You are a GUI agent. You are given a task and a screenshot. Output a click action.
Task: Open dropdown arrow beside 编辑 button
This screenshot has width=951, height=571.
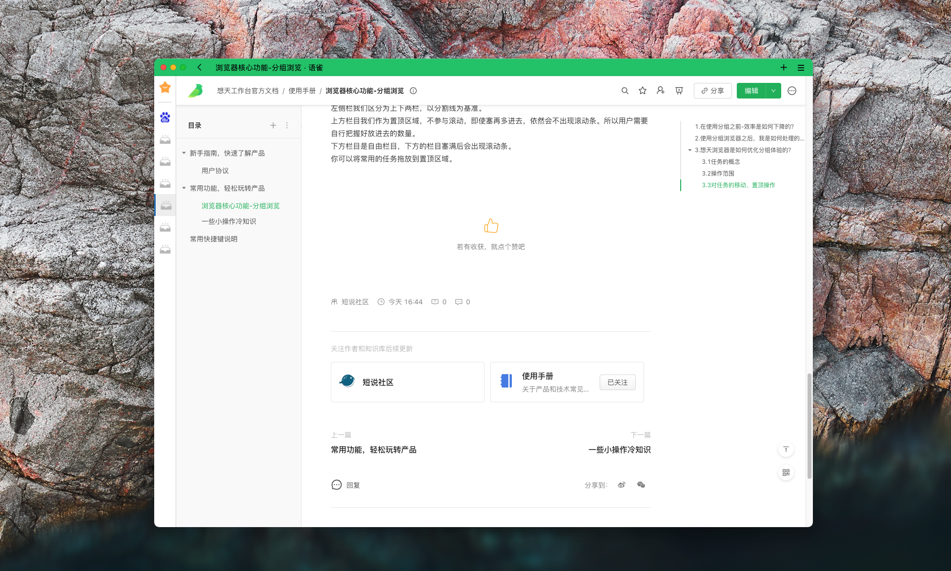pyautogui.click(x=773, y=91)
